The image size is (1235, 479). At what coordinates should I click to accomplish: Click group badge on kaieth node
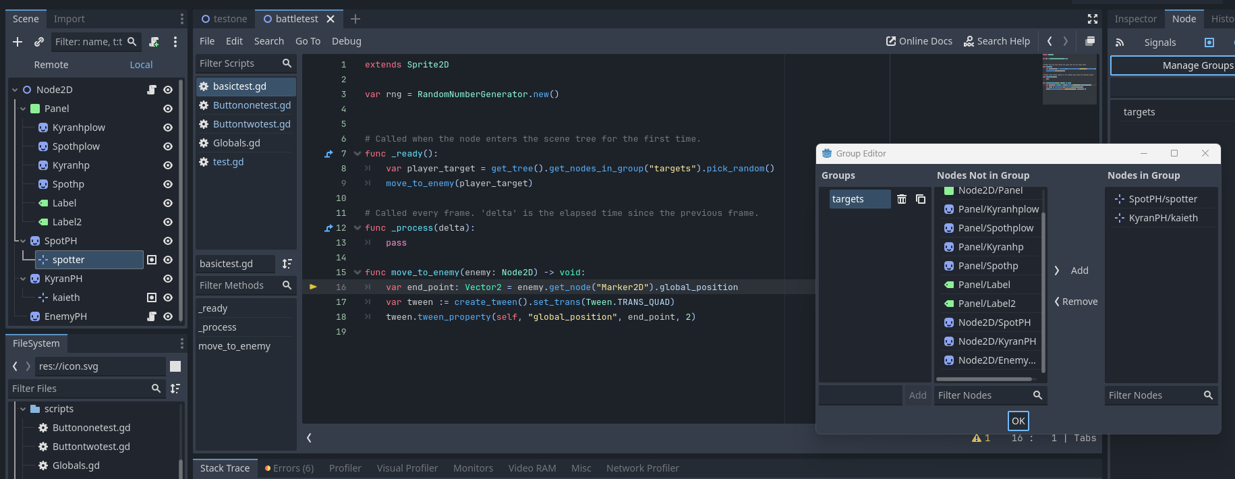[x=152, y=298]
